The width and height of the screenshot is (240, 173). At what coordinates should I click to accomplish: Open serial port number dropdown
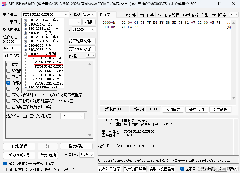[x=79, y=22]
